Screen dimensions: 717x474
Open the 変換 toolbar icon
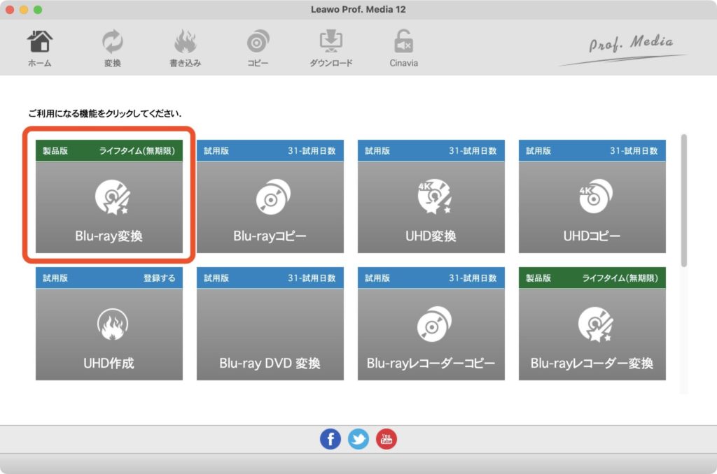tap(112, 42)
